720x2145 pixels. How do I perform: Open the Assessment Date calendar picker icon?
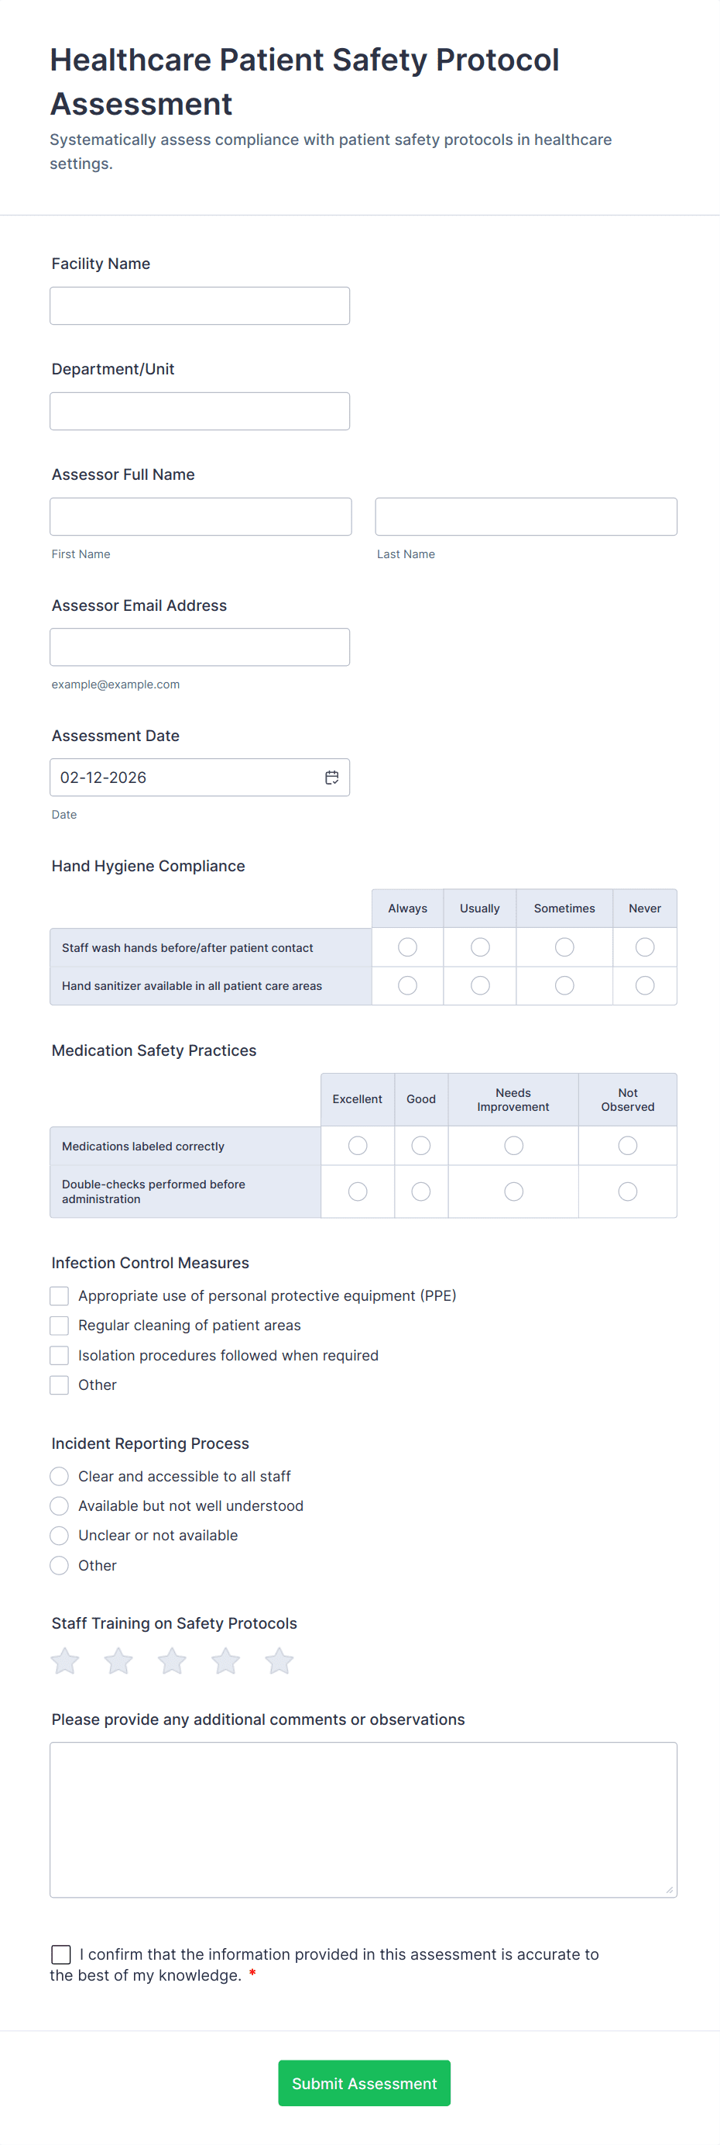pos(331,777)
